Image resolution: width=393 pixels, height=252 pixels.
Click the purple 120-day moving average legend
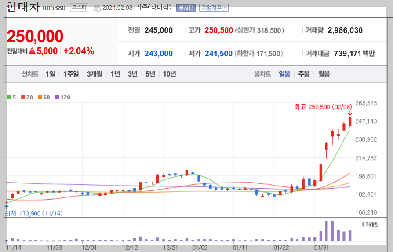[63, 97]
